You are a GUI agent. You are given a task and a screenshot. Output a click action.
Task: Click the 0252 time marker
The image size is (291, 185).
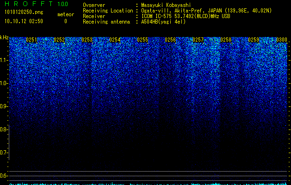[59, 40]
